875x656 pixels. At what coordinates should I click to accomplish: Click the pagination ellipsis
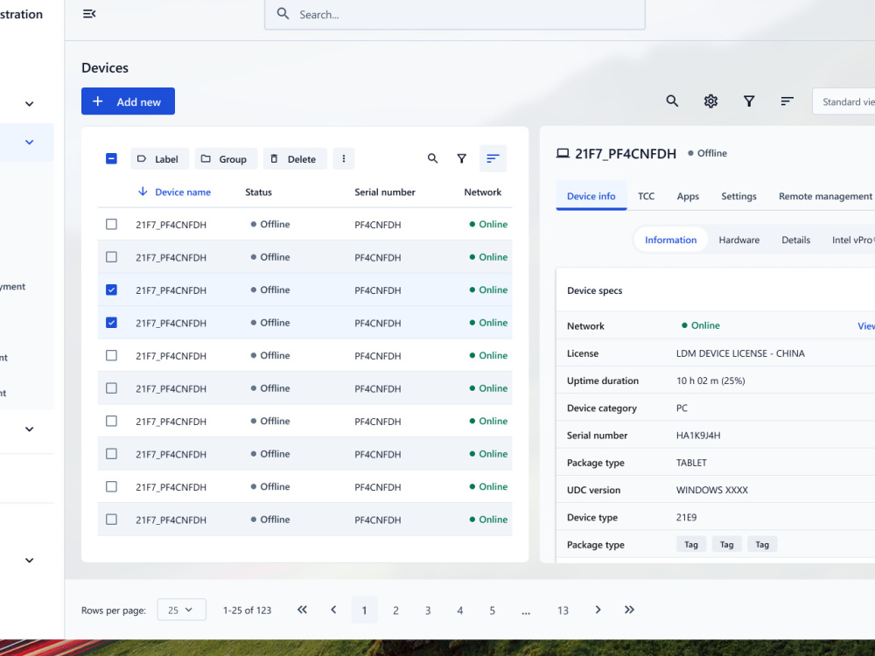pos(526,611)
